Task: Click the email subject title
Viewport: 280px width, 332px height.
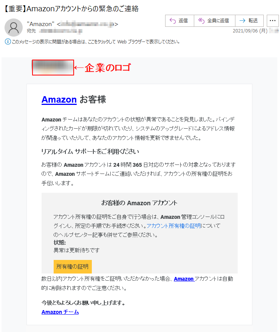Action: coord(71,9)
